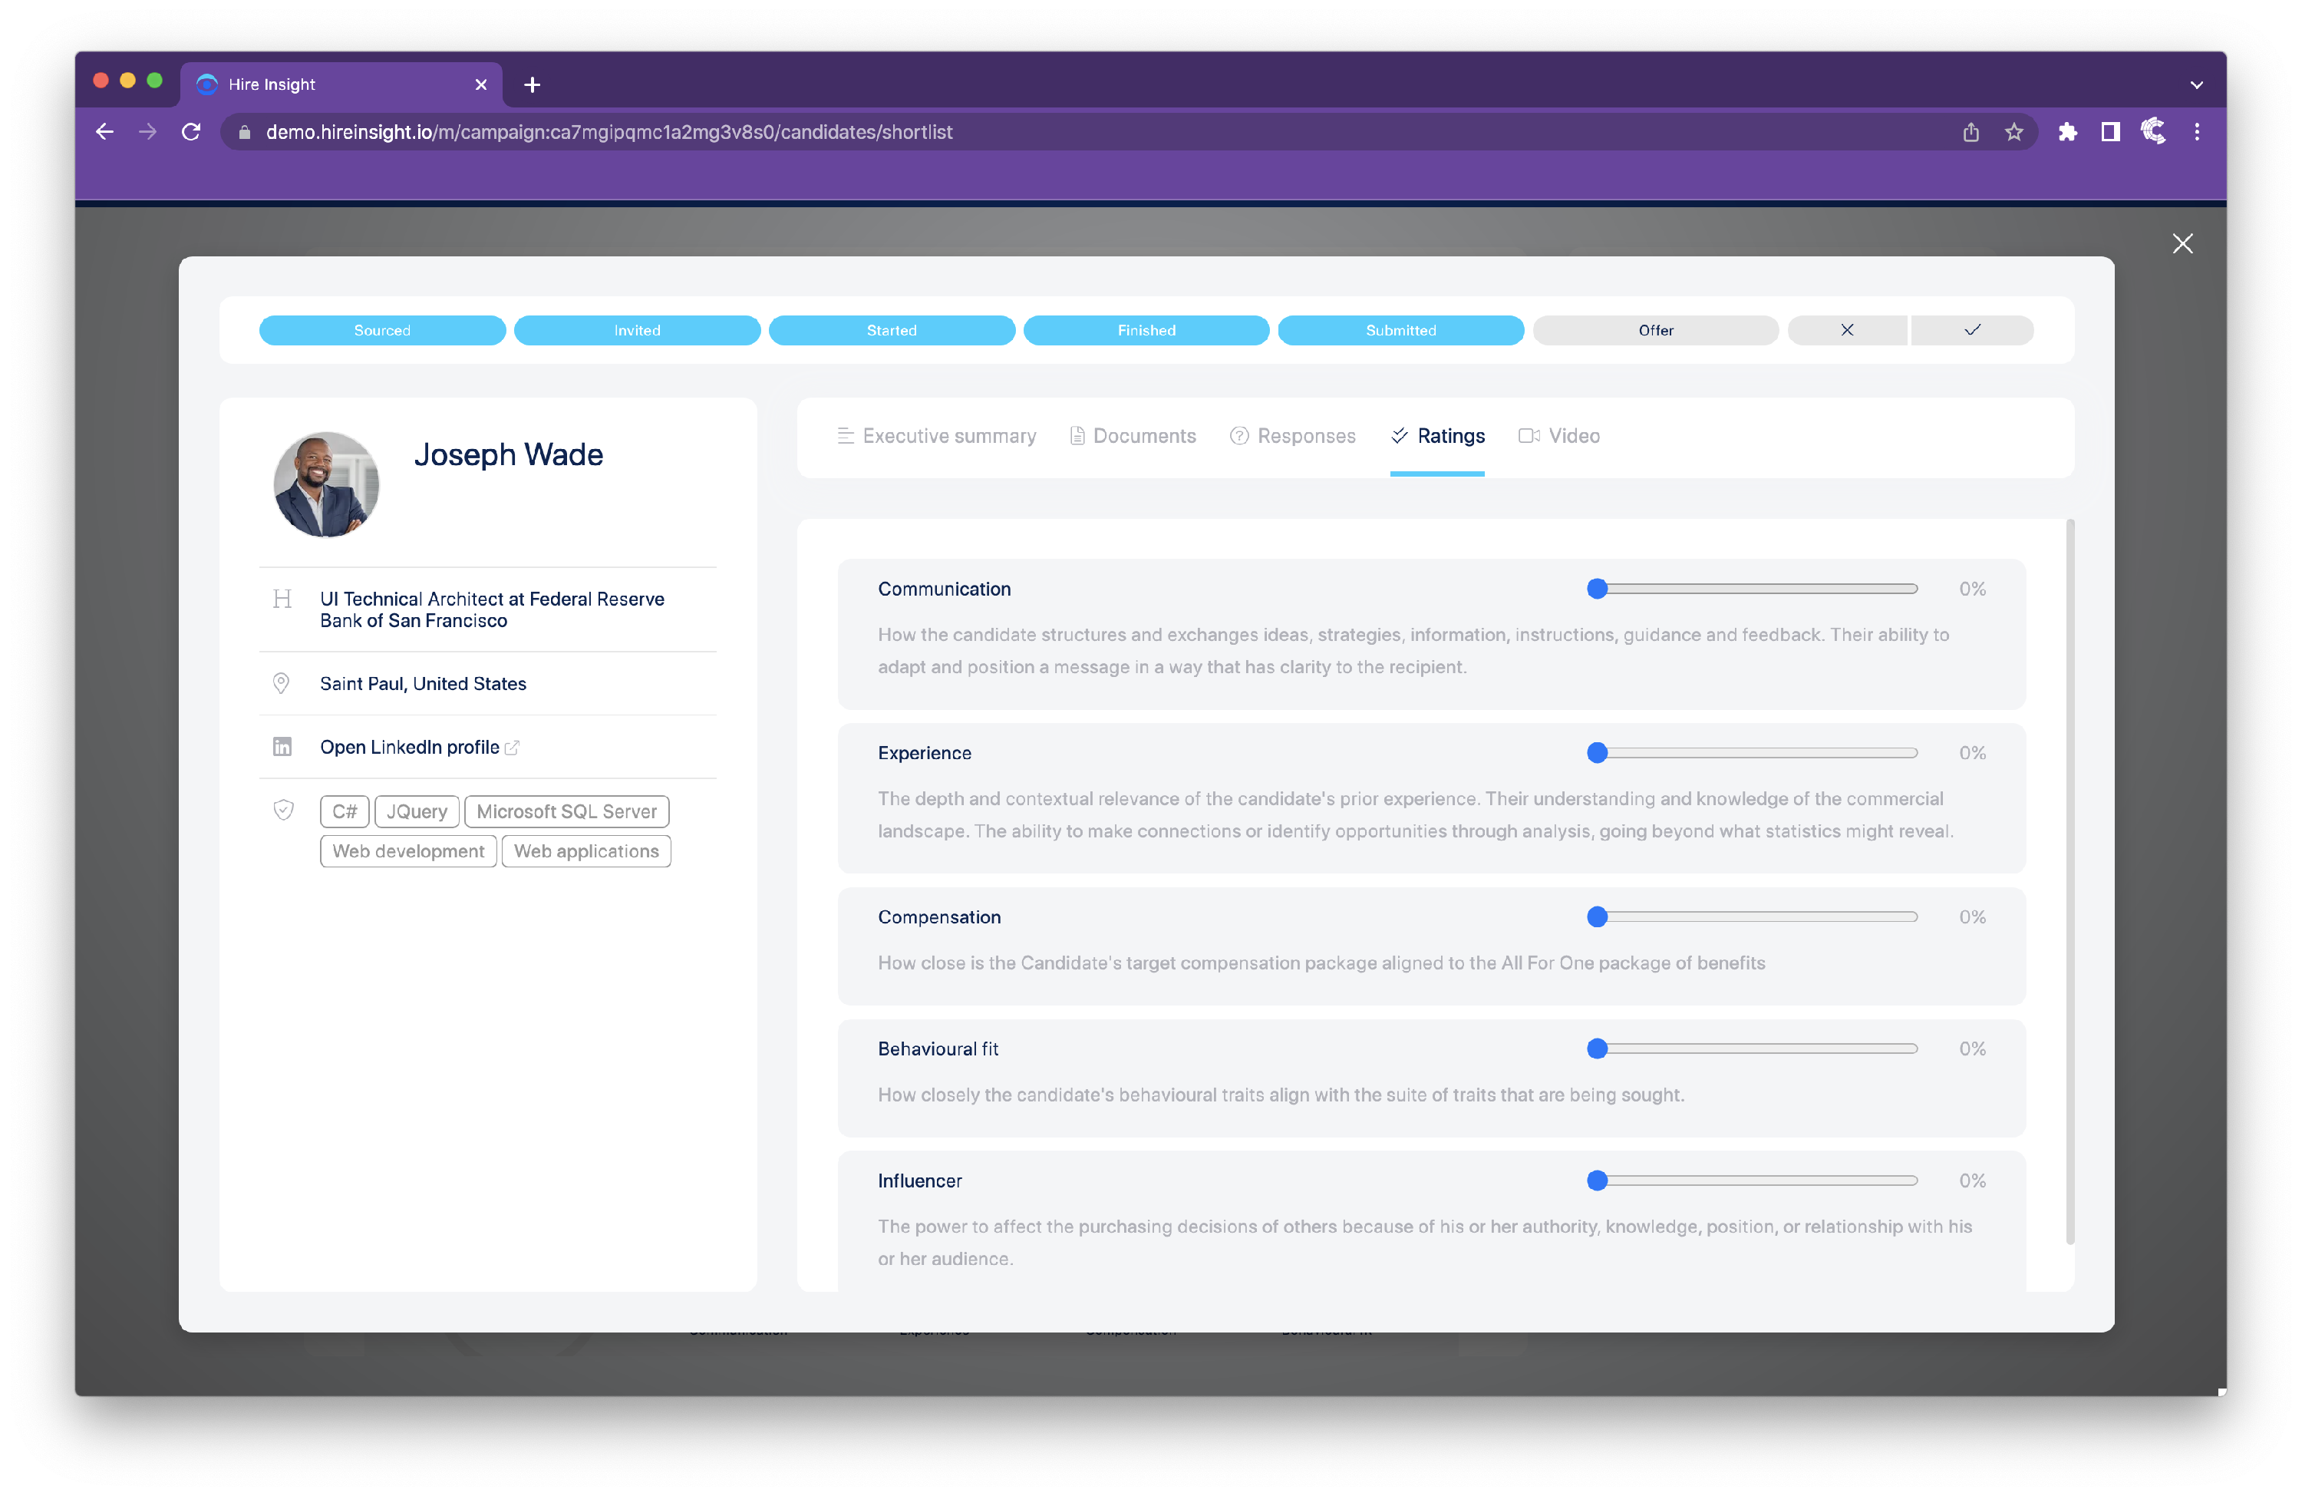Open the browser Extensions puzzle-piece icon
The width and height of the screenshot is (2302, 1496).
click(2068, 131)
